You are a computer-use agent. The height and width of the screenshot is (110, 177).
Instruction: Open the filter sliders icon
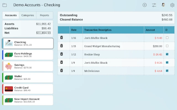(x=154, y=5)
